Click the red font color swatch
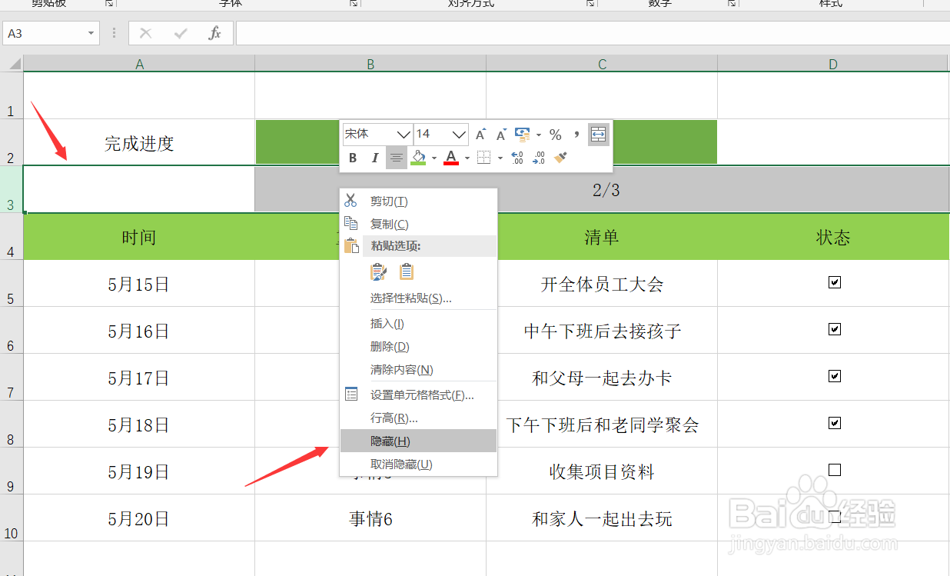Screen dimensions: 950x576 tap(452, 158)
